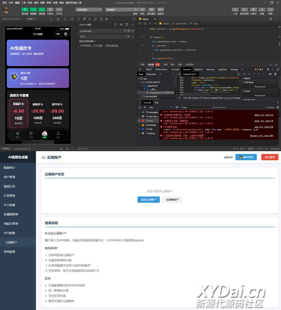Open the 我的 profile tab in simulator
The height and width of the screenshot is (310, 281).
point(58,134)
